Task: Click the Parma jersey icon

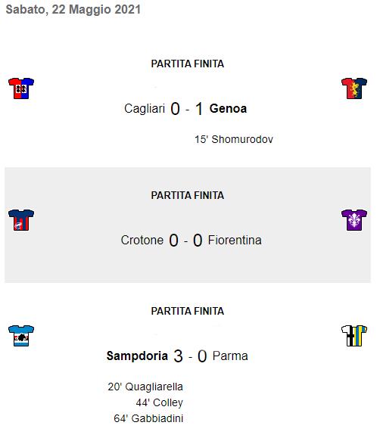Action: [x=354, y=336]
